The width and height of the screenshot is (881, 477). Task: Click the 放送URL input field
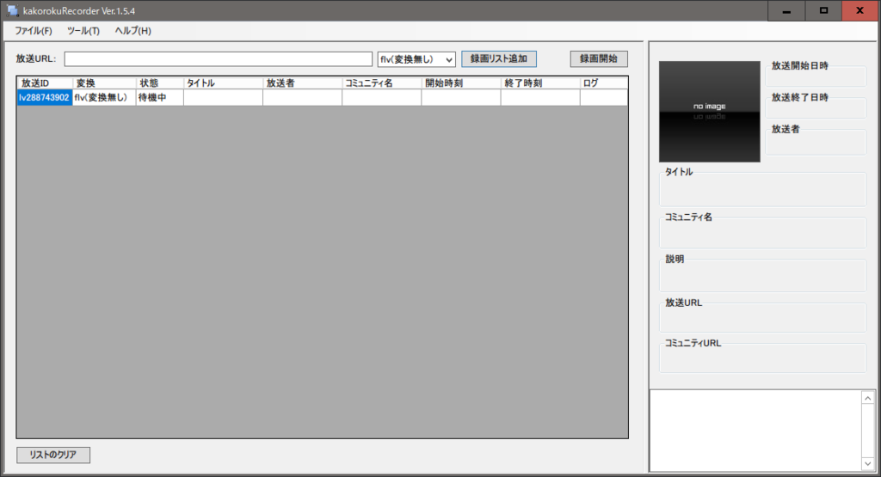(218, 59)
